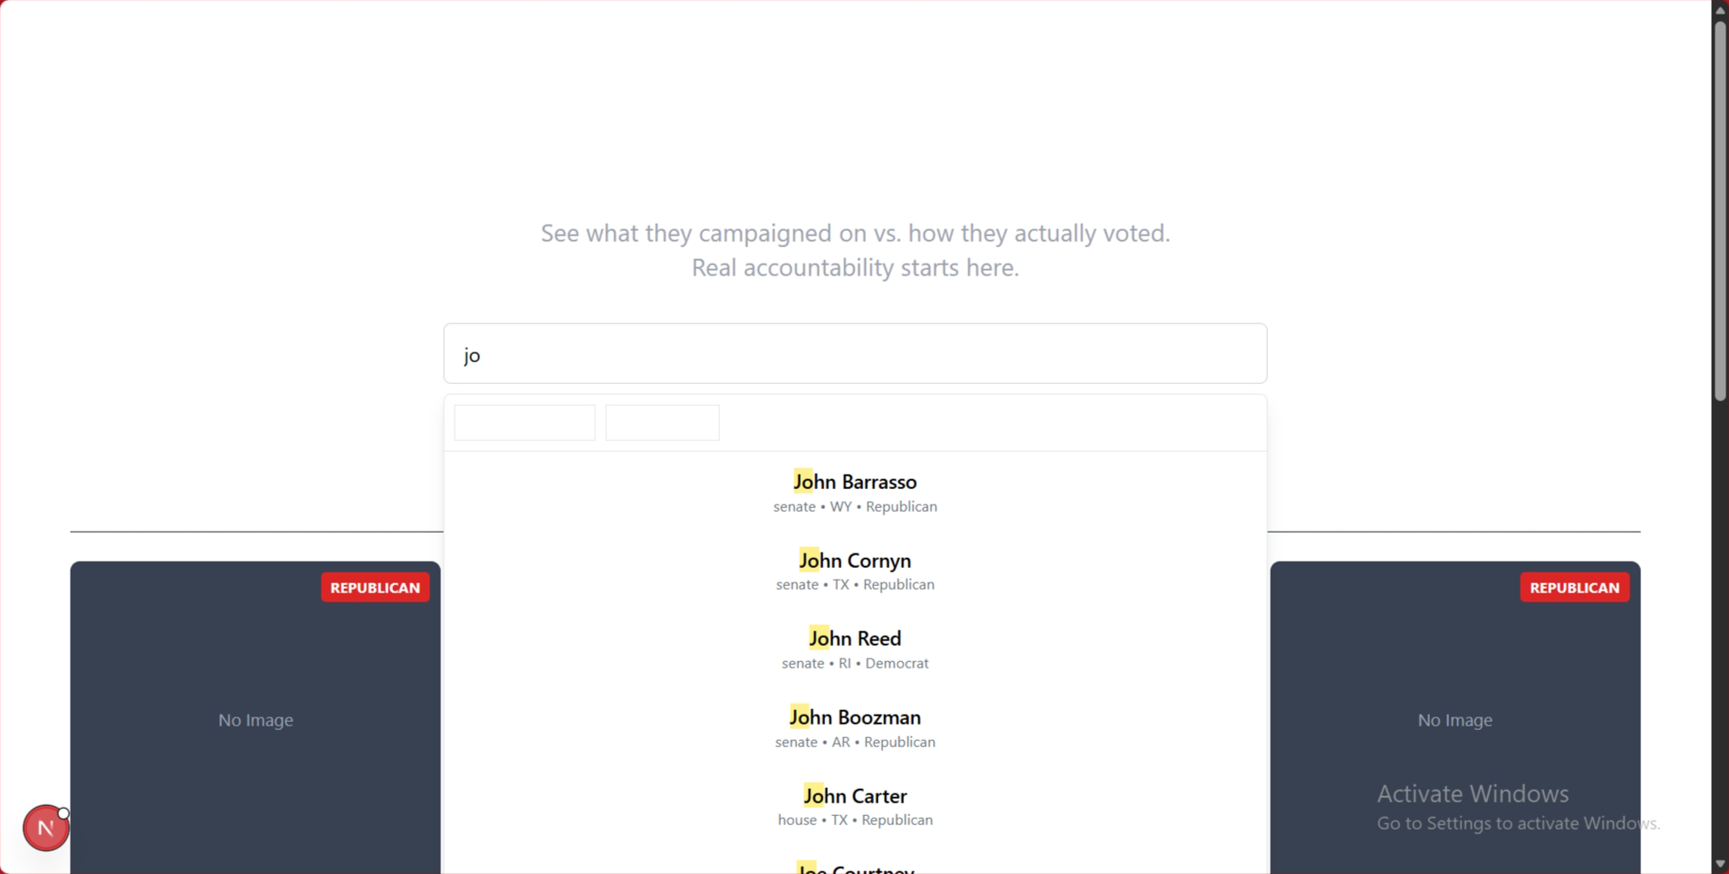1729x874 pixels.
Task: Click the REPUBLICAN badge on right card
Action: pos(1573,586)
